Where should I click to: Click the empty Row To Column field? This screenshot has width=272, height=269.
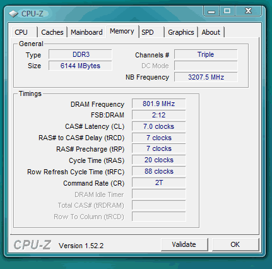[159, 217]
